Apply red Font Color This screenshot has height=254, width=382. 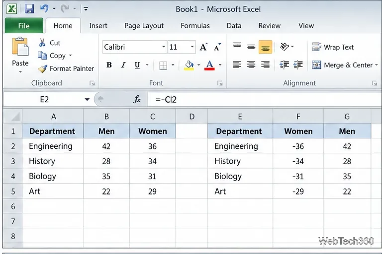tap(210, 65)
